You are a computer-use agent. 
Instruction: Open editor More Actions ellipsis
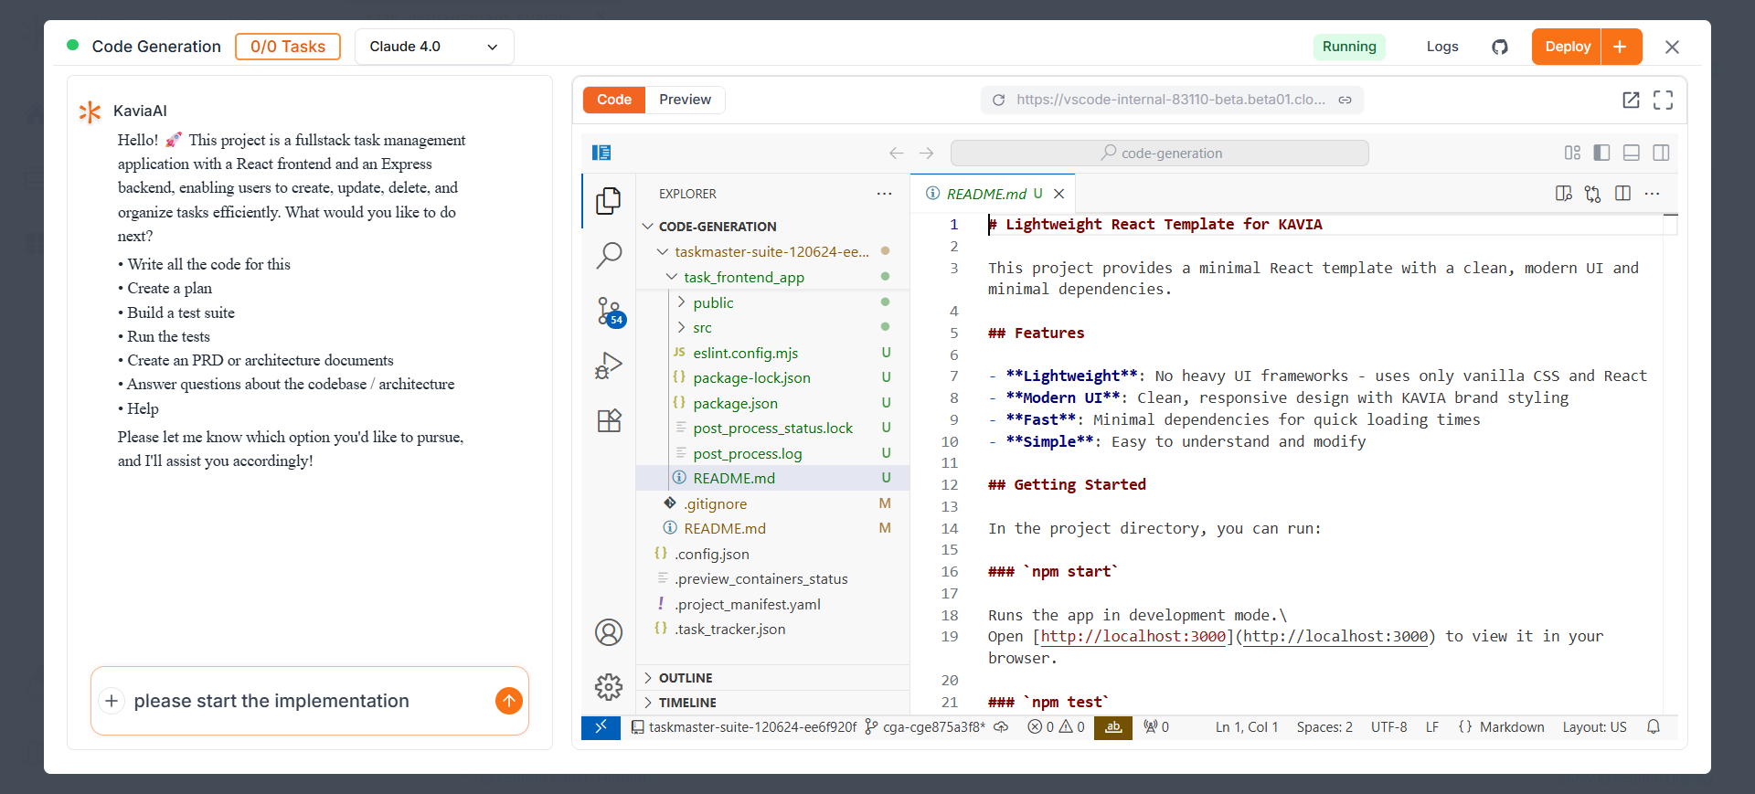click(x=1652, y=194)
